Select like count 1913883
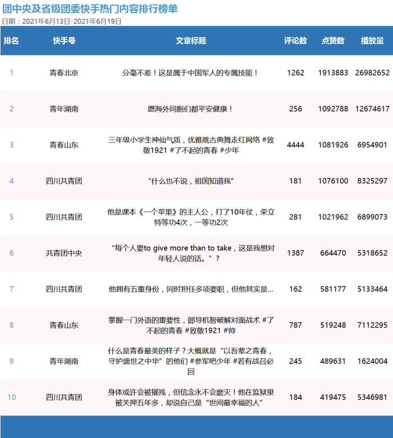Image resolution: width=393 pixels, height=438 pixels. pos(333,73)
